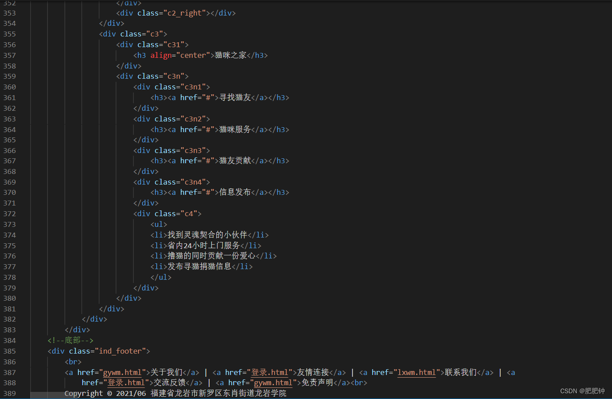
Task: Click the closing div tag on line 380
Action: point(129,298)
